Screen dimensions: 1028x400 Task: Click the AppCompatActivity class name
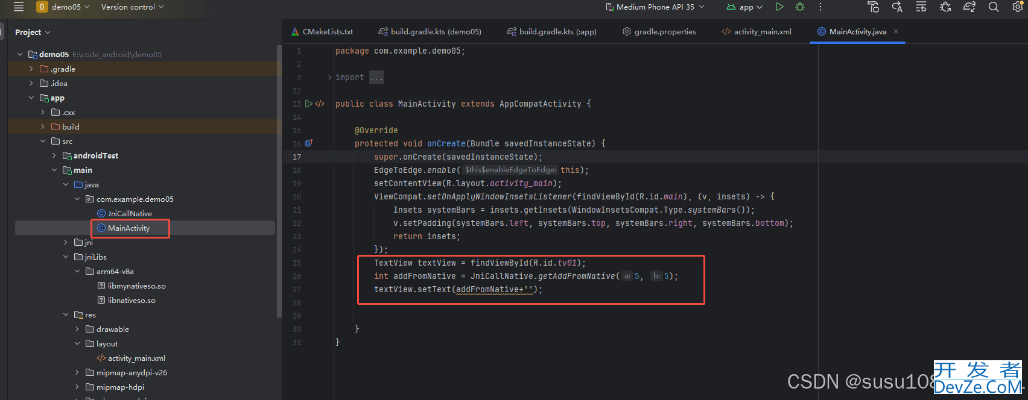pos(541,104)
